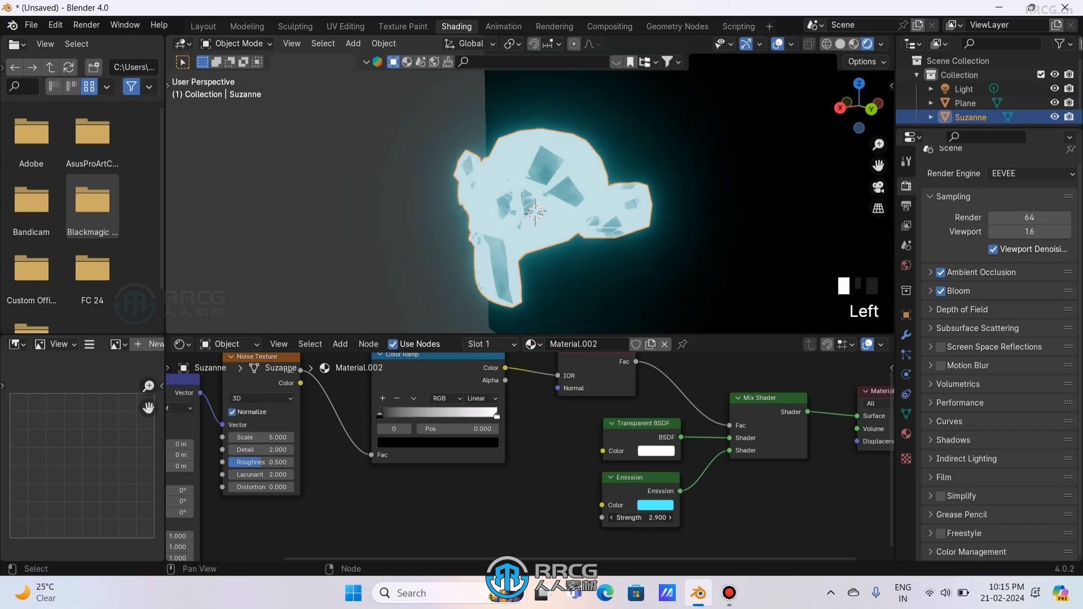Screen dimensions: 1083x609
Task: Click the Shading workspace tab
Action: pyautogui.click(x=457, y=26)
